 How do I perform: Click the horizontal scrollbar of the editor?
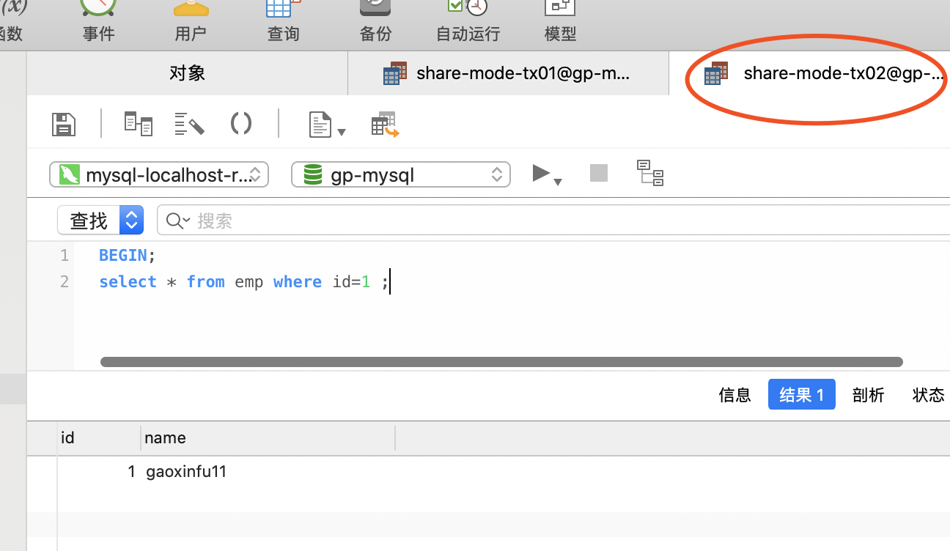point(501,361)
